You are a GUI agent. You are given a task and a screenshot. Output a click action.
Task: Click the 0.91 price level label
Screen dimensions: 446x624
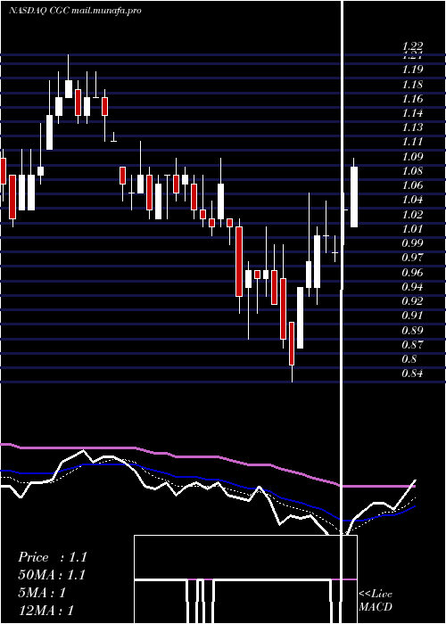click(412, 316)
